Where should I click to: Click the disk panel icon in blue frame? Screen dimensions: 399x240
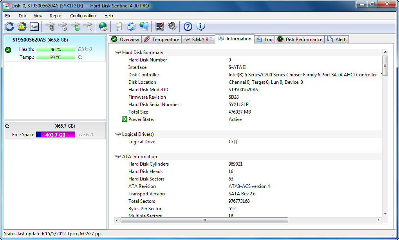coord(34,27)
